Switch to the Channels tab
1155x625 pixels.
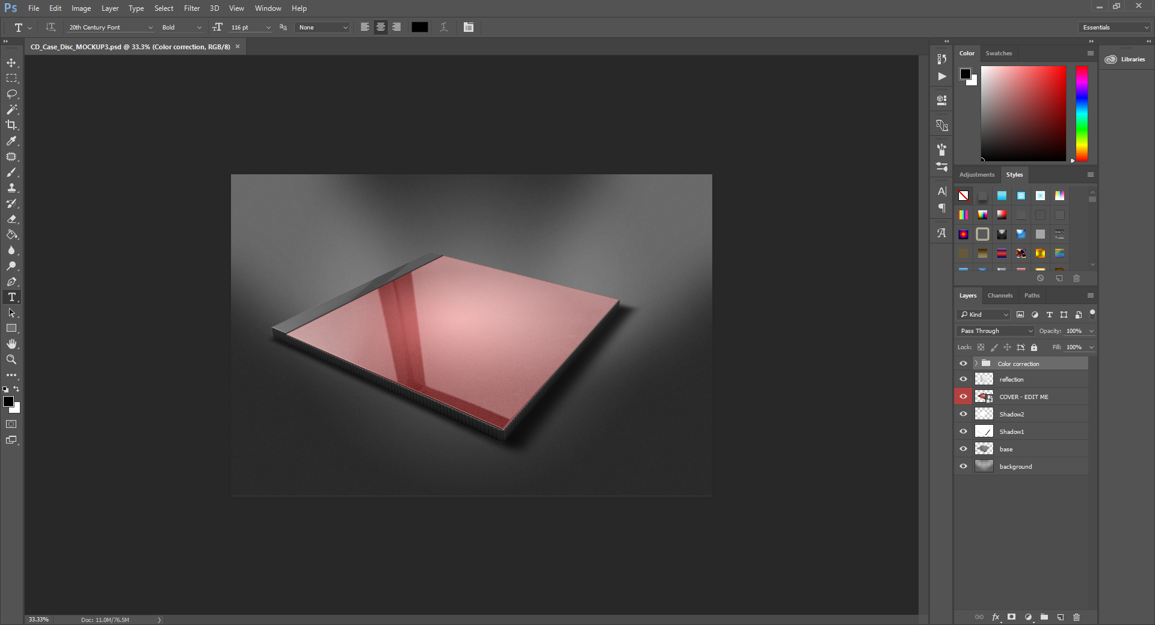tap(1000, 296)
